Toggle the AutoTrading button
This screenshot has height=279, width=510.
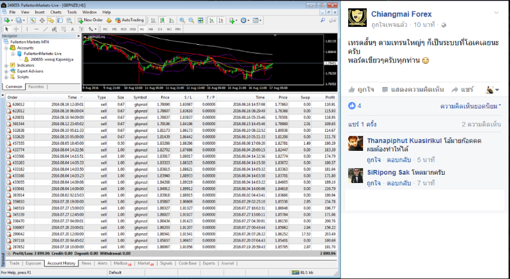click(x=130, y=20)
